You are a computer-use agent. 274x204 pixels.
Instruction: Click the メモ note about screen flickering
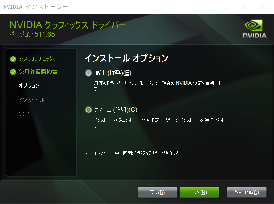[x=133, y=153]
